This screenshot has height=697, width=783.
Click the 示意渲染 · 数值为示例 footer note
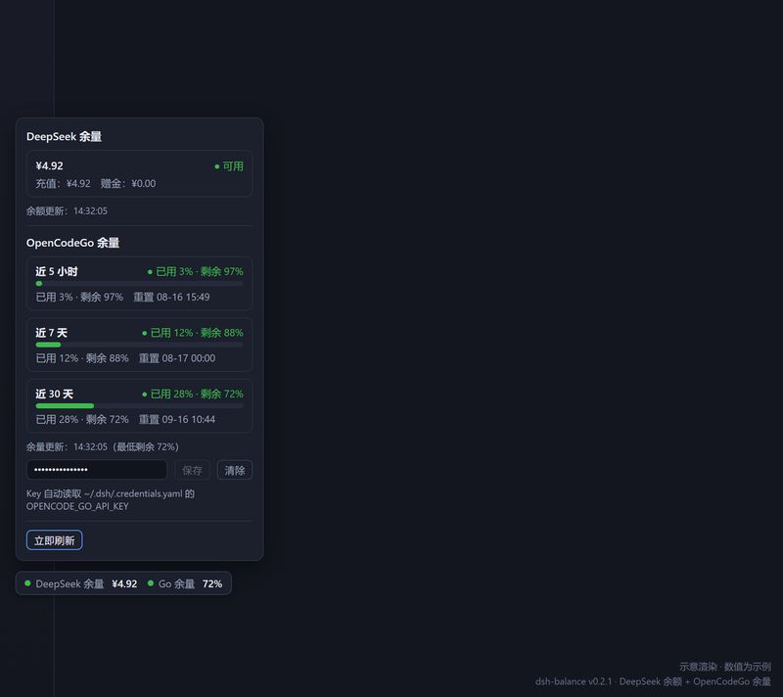(725, 667)
